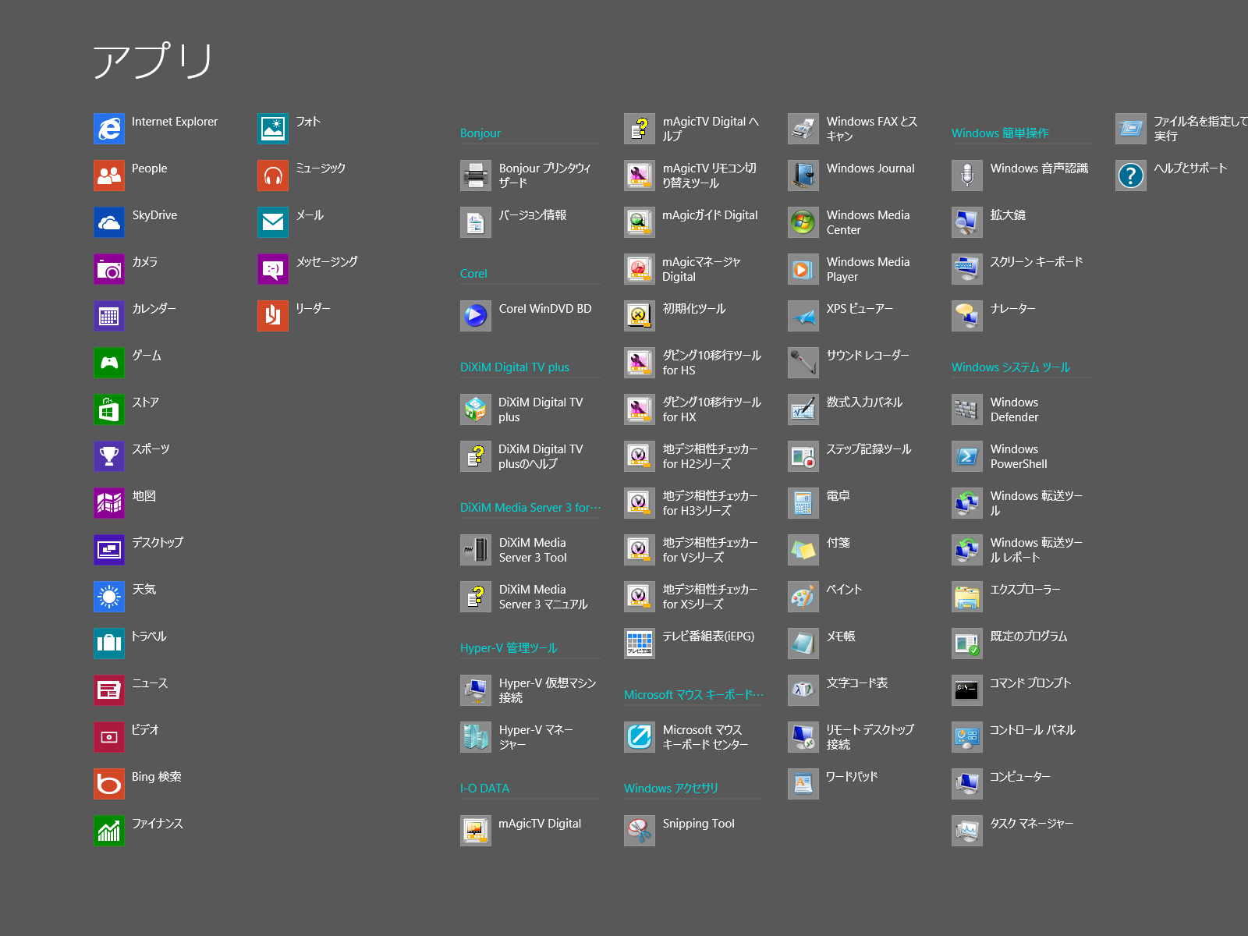Open the ストア app icon
Image resolution: width=1248 pixels, height=936 pixels.
click(x=109, y=409)
